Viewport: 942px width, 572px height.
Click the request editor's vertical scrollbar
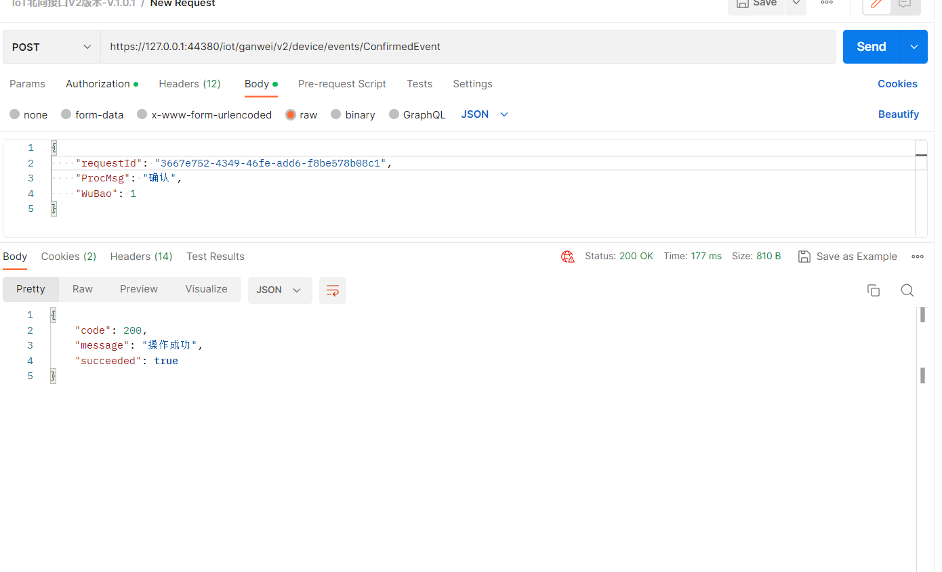pyautogui.click(x=920, y=188)
